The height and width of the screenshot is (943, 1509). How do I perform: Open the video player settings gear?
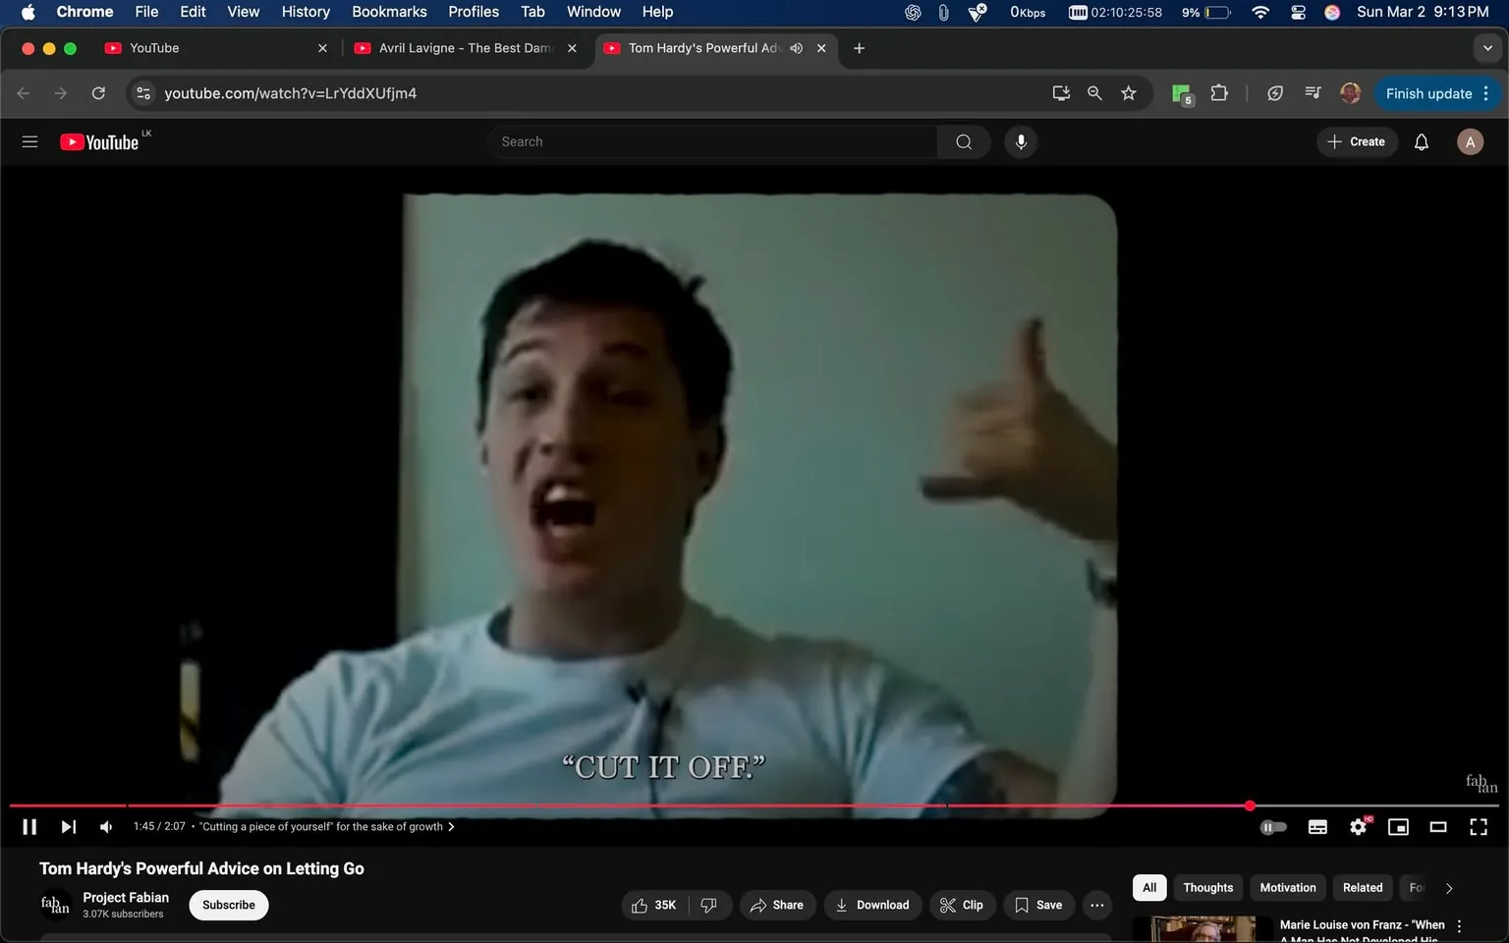[1358, 826]
